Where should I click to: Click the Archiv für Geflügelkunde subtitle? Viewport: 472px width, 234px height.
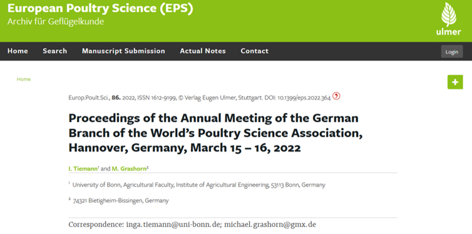pos(56,22)
